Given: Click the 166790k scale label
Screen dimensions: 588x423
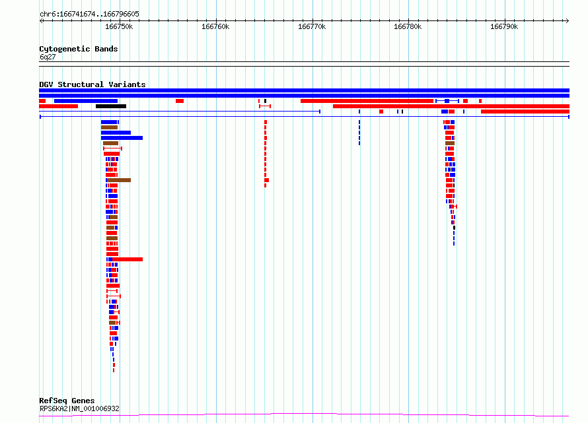Looking at the screenshot, I should [504, 26].
